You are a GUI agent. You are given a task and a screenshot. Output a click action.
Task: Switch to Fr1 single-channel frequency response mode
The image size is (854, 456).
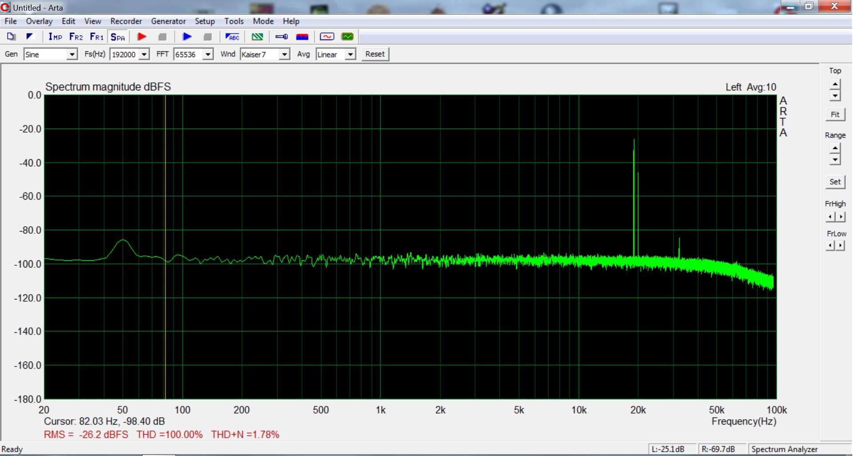coord(96,37)
